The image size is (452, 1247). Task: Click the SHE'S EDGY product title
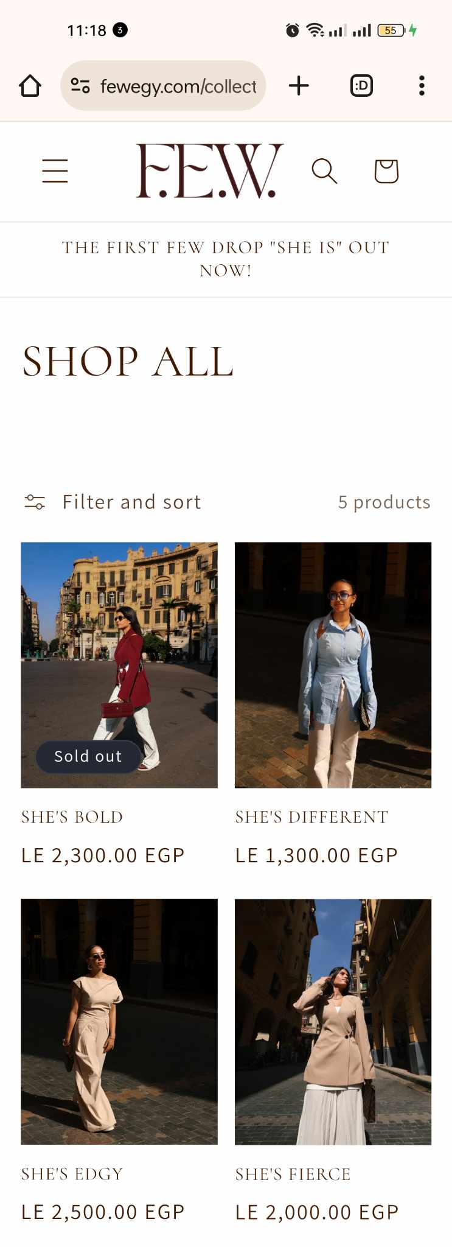(x=72, y=1174)
